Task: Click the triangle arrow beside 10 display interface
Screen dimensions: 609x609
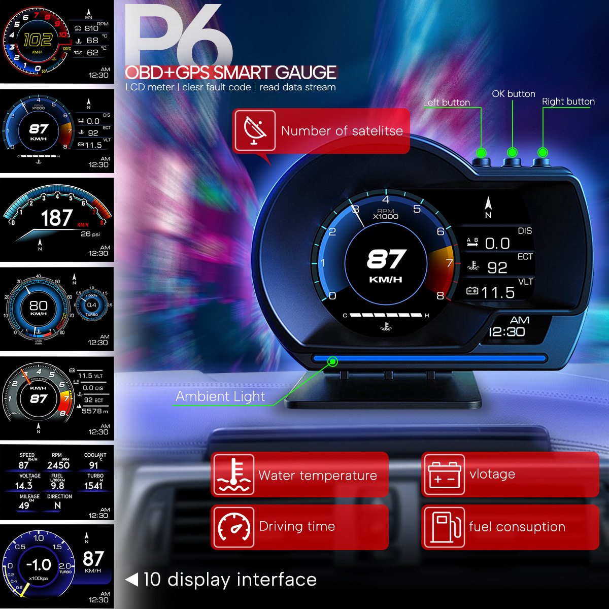Action: tap(132, 580)
